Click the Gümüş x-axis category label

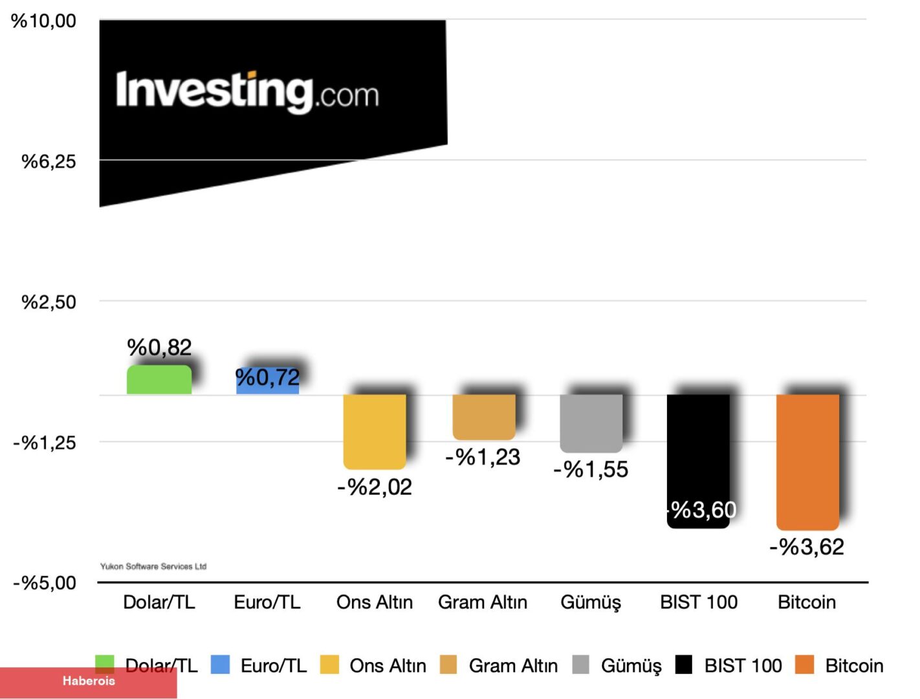click(591, 603)
